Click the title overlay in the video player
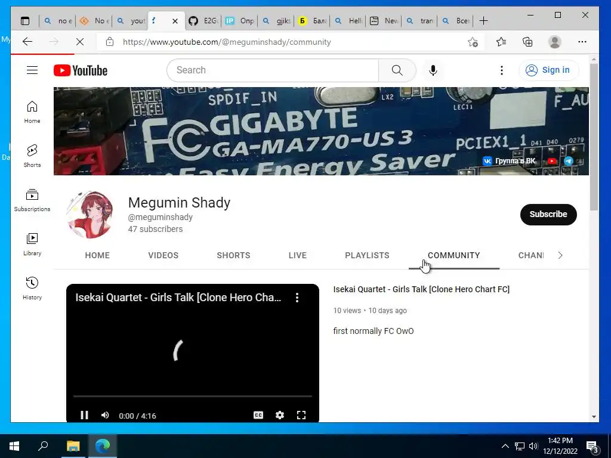Viewport: 611px width, 458px height. coord(178,298)
